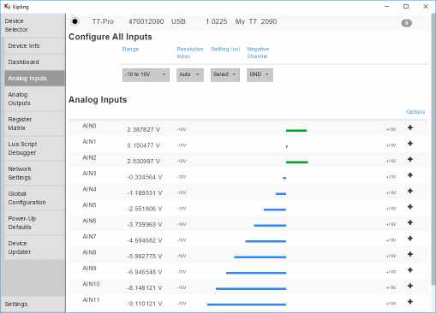
Task: Expand AIN2 row using its plus icon
Action: (x=410, y=159)
